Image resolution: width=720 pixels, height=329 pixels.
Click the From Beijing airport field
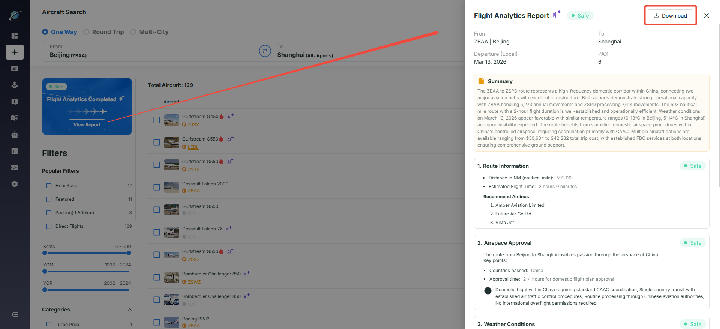154,51
